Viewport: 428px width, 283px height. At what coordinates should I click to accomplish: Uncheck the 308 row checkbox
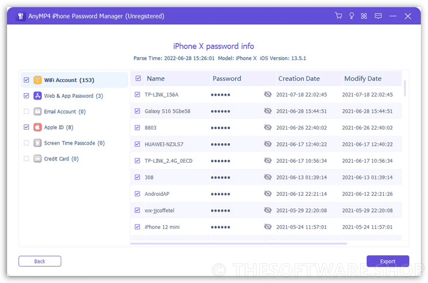pos(137,177)
